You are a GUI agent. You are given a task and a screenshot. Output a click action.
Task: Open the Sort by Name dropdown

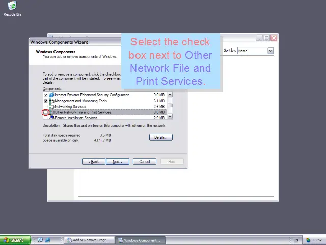270,51
